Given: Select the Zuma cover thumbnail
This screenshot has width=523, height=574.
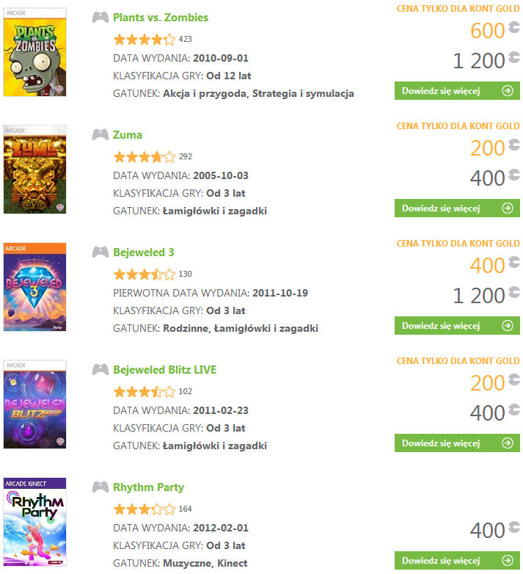Looking at the screenshot, I should click(x=34, y=170).
